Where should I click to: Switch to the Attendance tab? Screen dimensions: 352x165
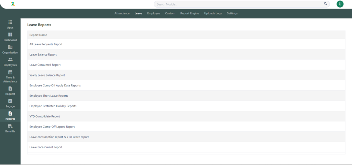coord(122,13)
